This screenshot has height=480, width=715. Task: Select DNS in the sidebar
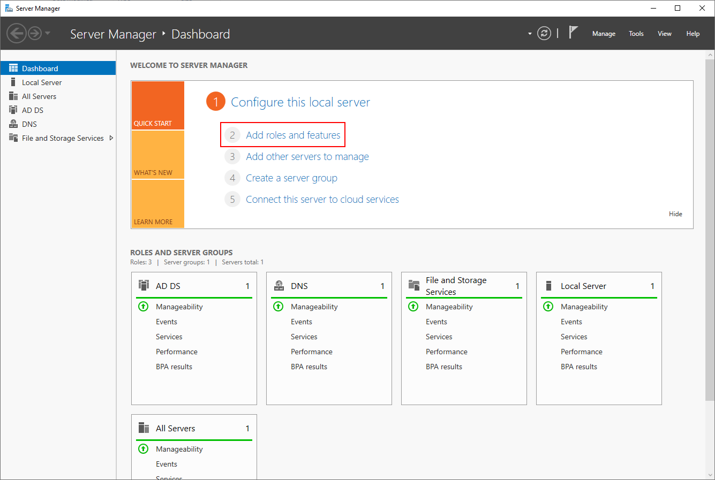pos(58,124)
